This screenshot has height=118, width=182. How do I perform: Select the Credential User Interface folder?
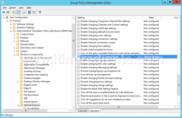(36, 75)
